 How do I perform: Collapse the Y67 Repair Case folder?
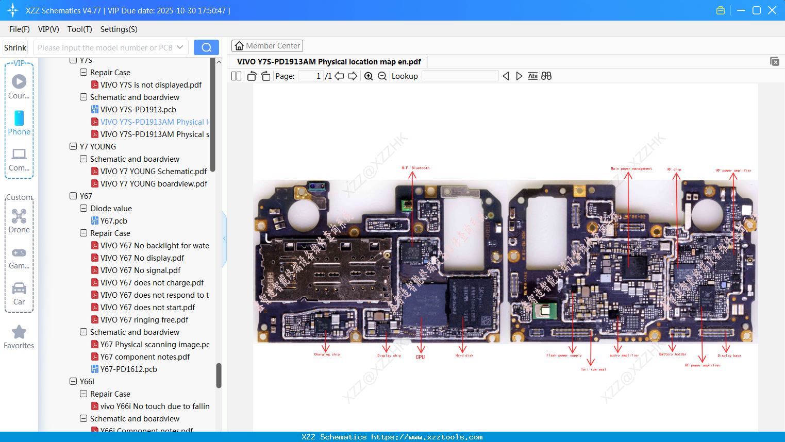point(83,233)
